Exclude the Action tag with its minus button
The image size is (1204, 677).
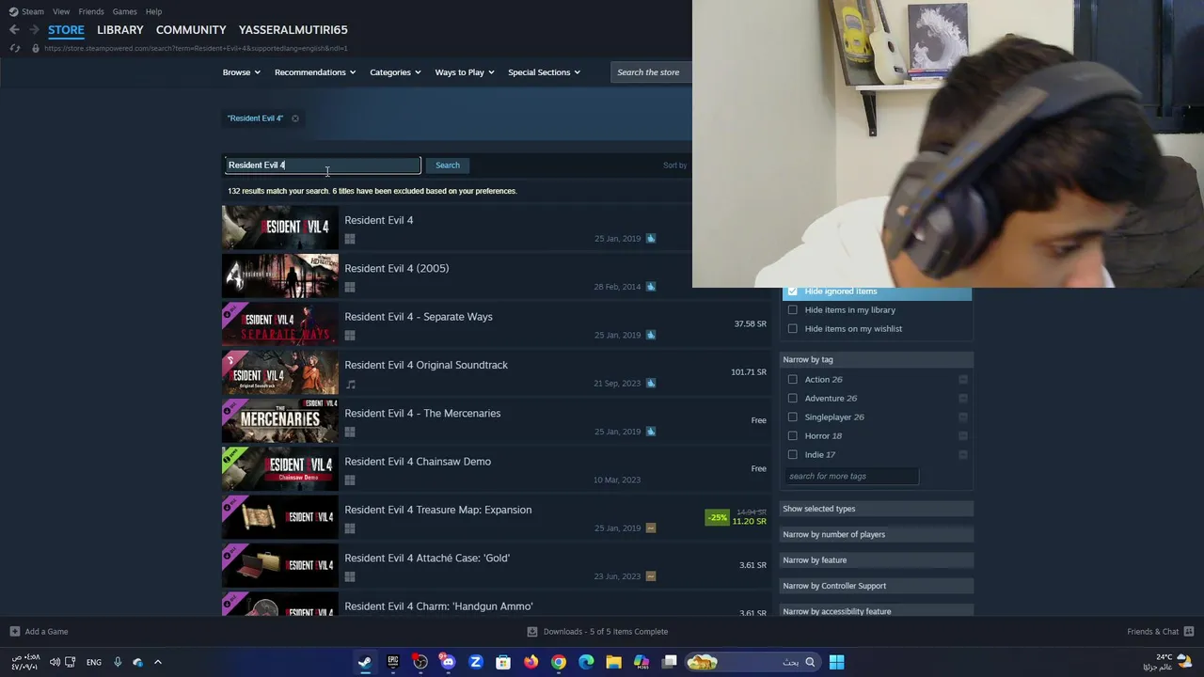[963, 380]
